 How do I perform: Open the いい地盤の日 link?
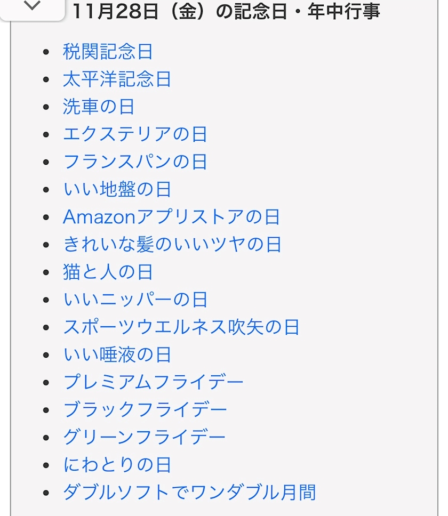117,189
